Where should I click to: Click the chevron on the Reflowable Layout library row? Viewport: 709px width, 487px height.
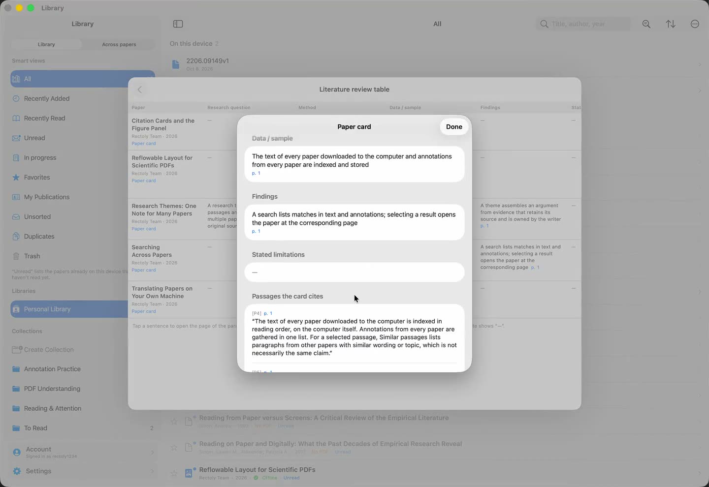point(699,473)
